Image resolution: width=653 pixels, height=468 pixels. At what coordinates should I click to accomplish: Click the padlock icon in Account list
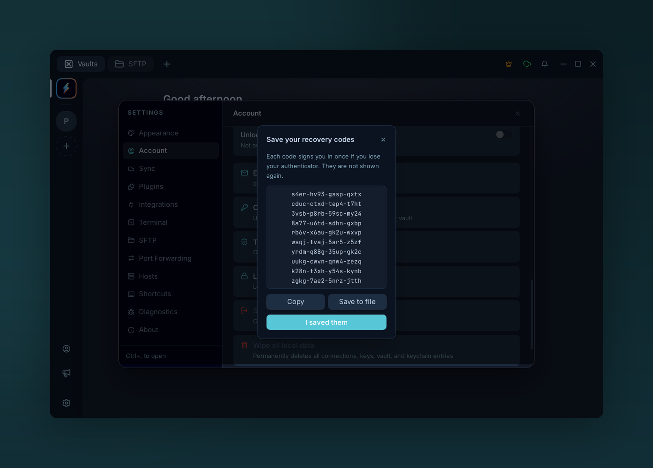244,276
